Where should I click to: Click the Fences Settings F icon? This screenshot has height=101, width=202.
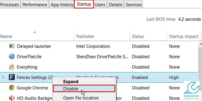coord(12,77)
